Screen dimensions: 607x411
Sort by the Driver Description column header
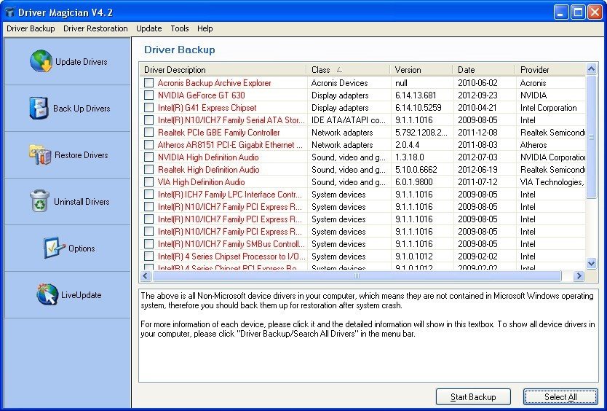pyautogui.click(x=223, y=70)
